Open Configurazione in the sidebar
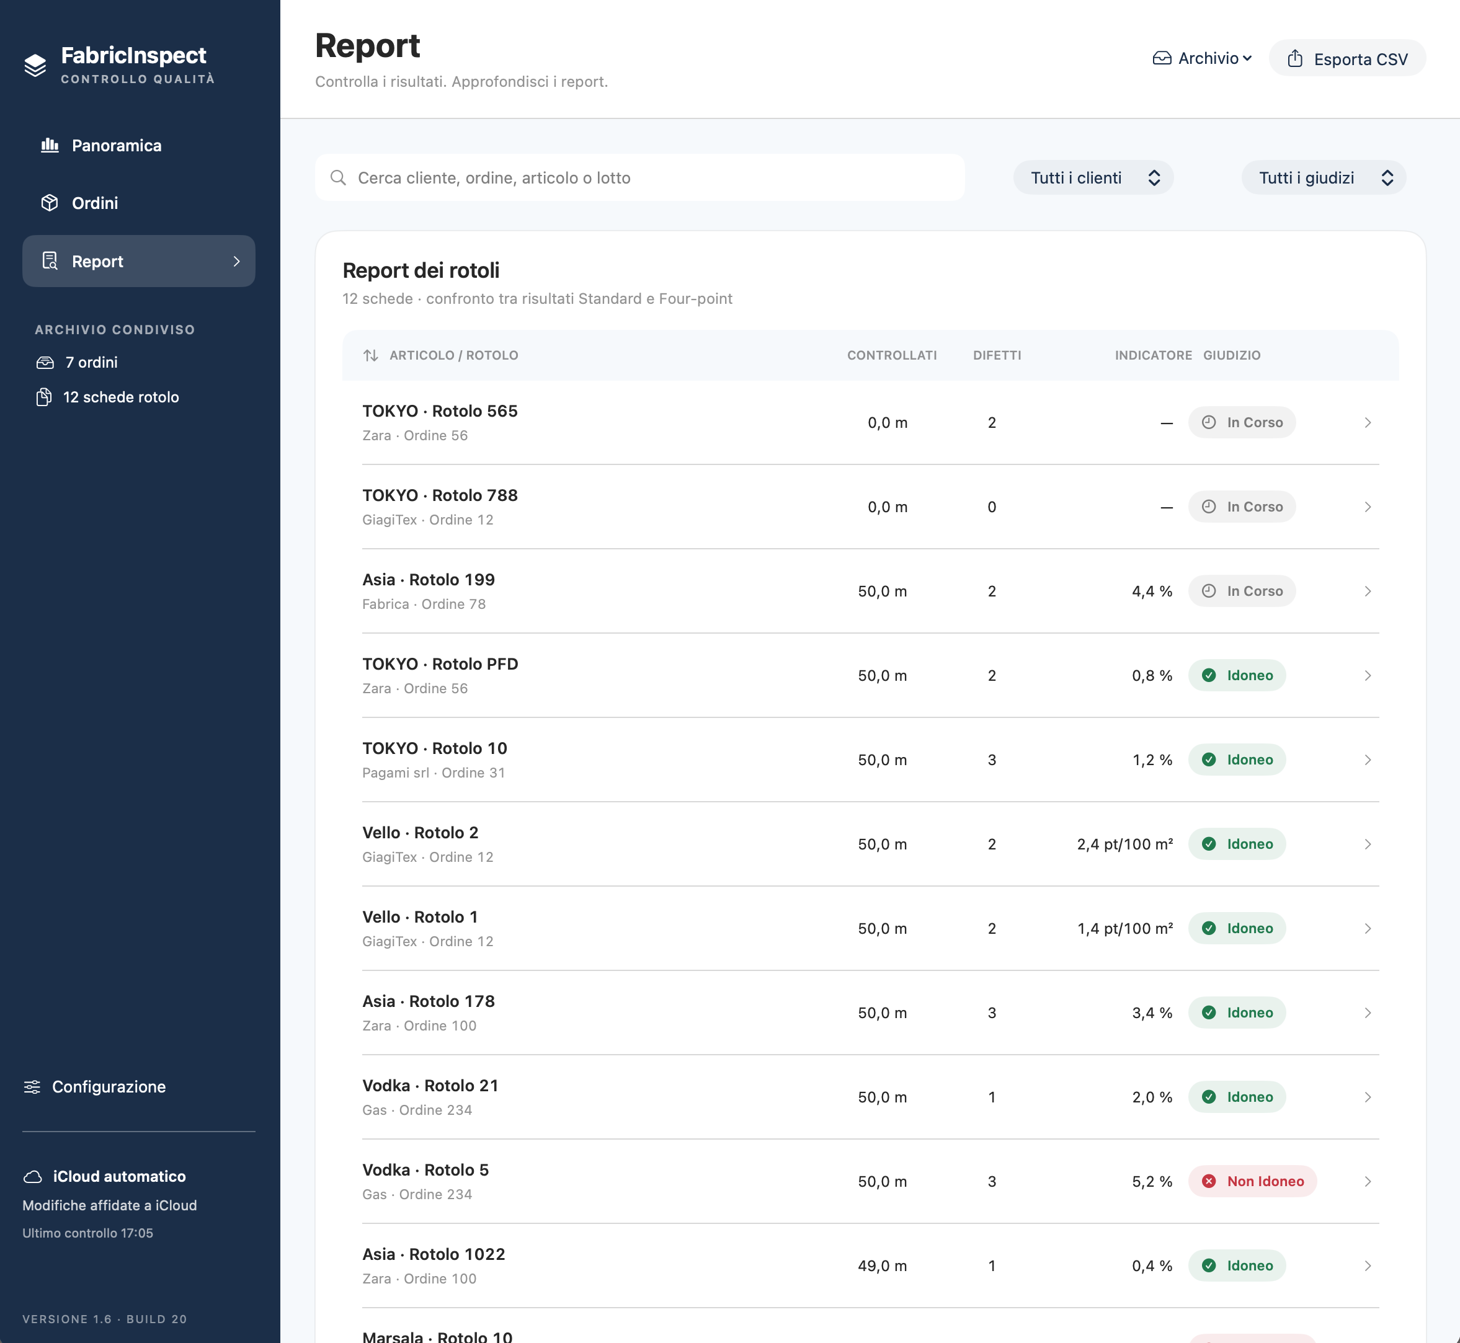This screenshot has width=1460, height=1343. (96, 1087)
